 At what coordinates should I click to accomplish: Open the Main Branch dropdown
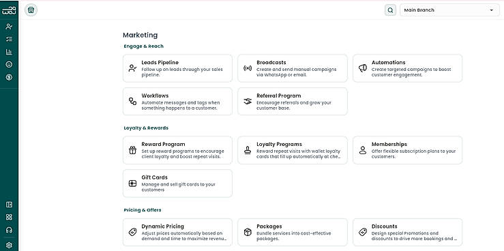coord(449,10)
